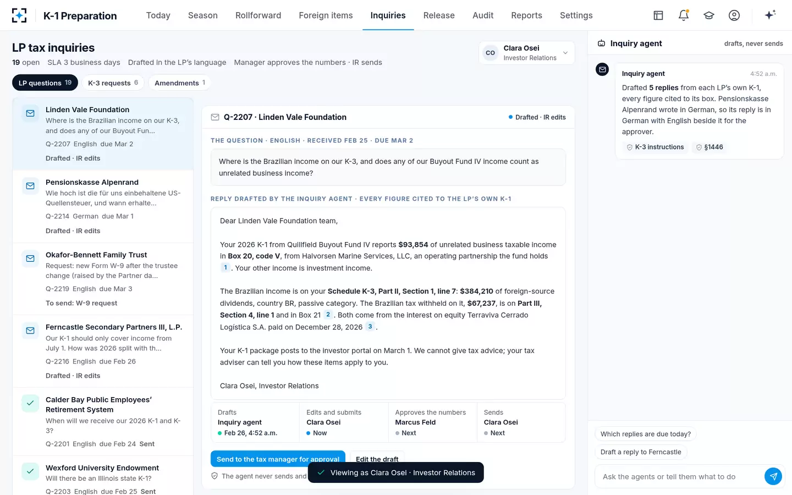Open the Clara Osei role dropdown
Image resolution: width=792 pixels, height=495 pixels.
pyautogui.click(x=527, y=53)
